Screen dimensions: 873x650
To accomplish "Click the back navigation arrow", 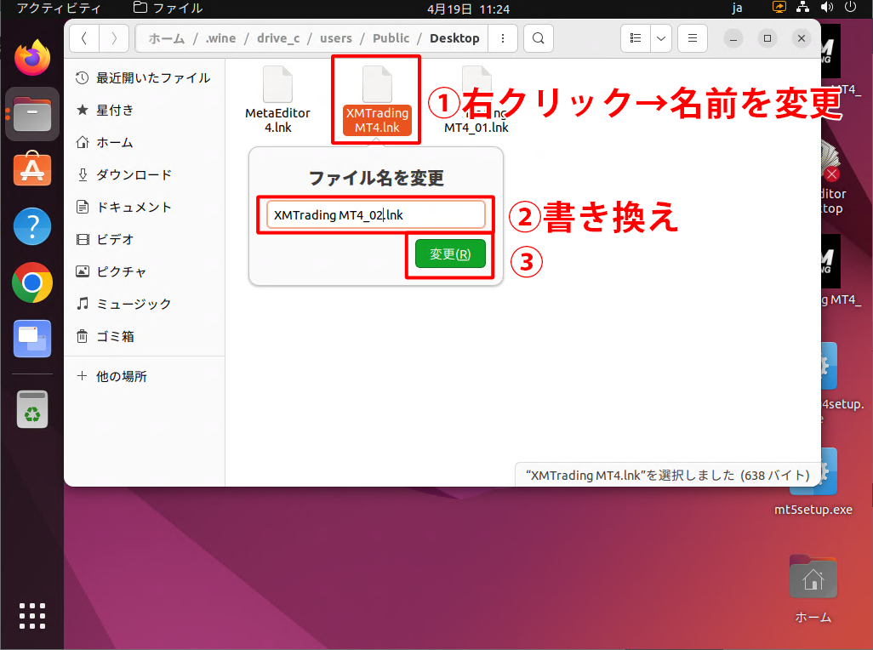I will point(84,38).
